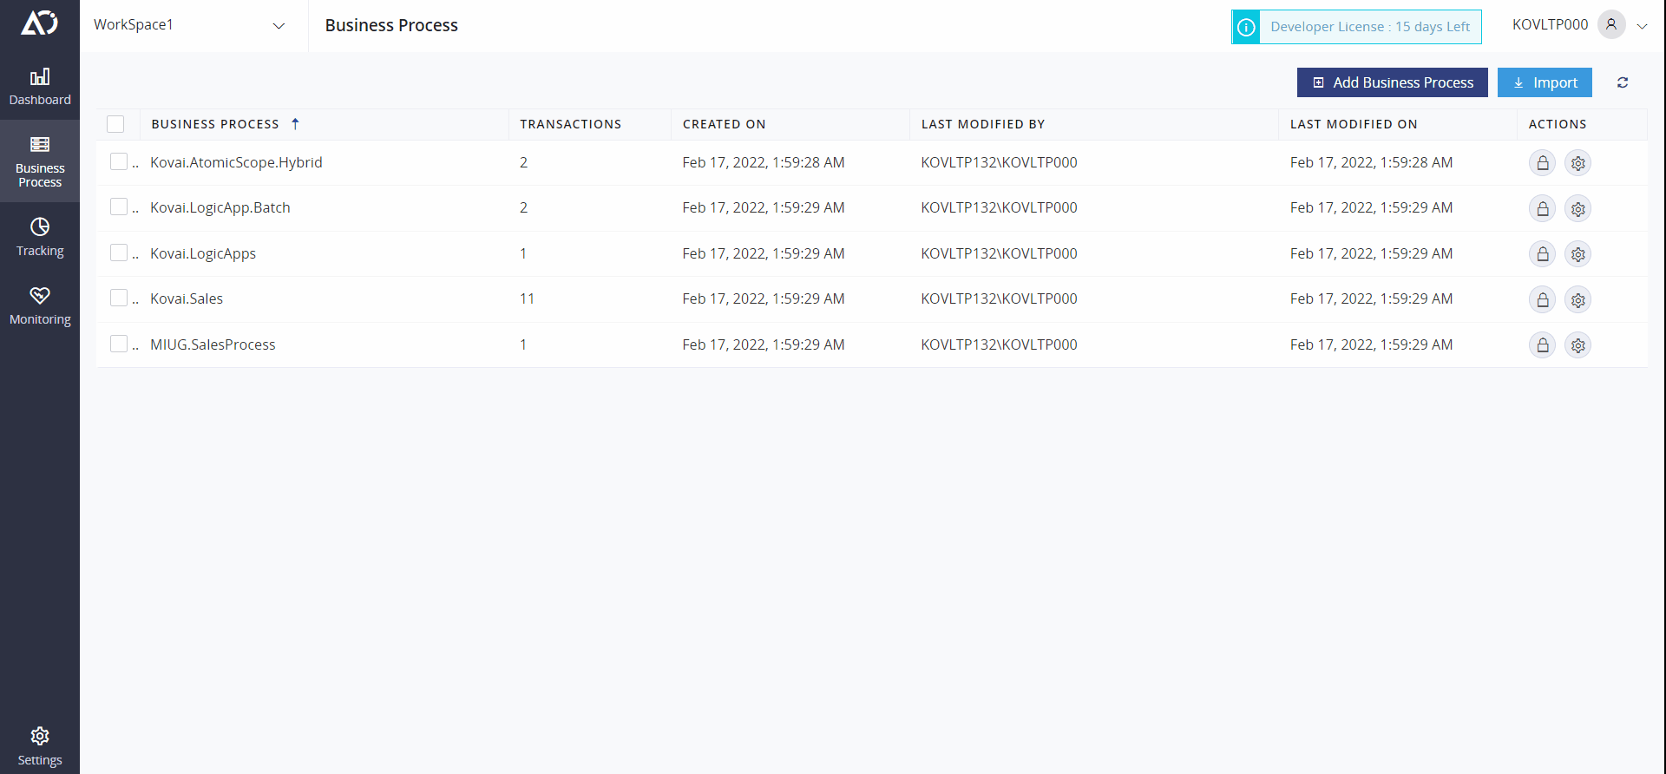Expand the WorkSpace1 workspace dropdown
Screen dimensions: 1666x774
[278, 26]
